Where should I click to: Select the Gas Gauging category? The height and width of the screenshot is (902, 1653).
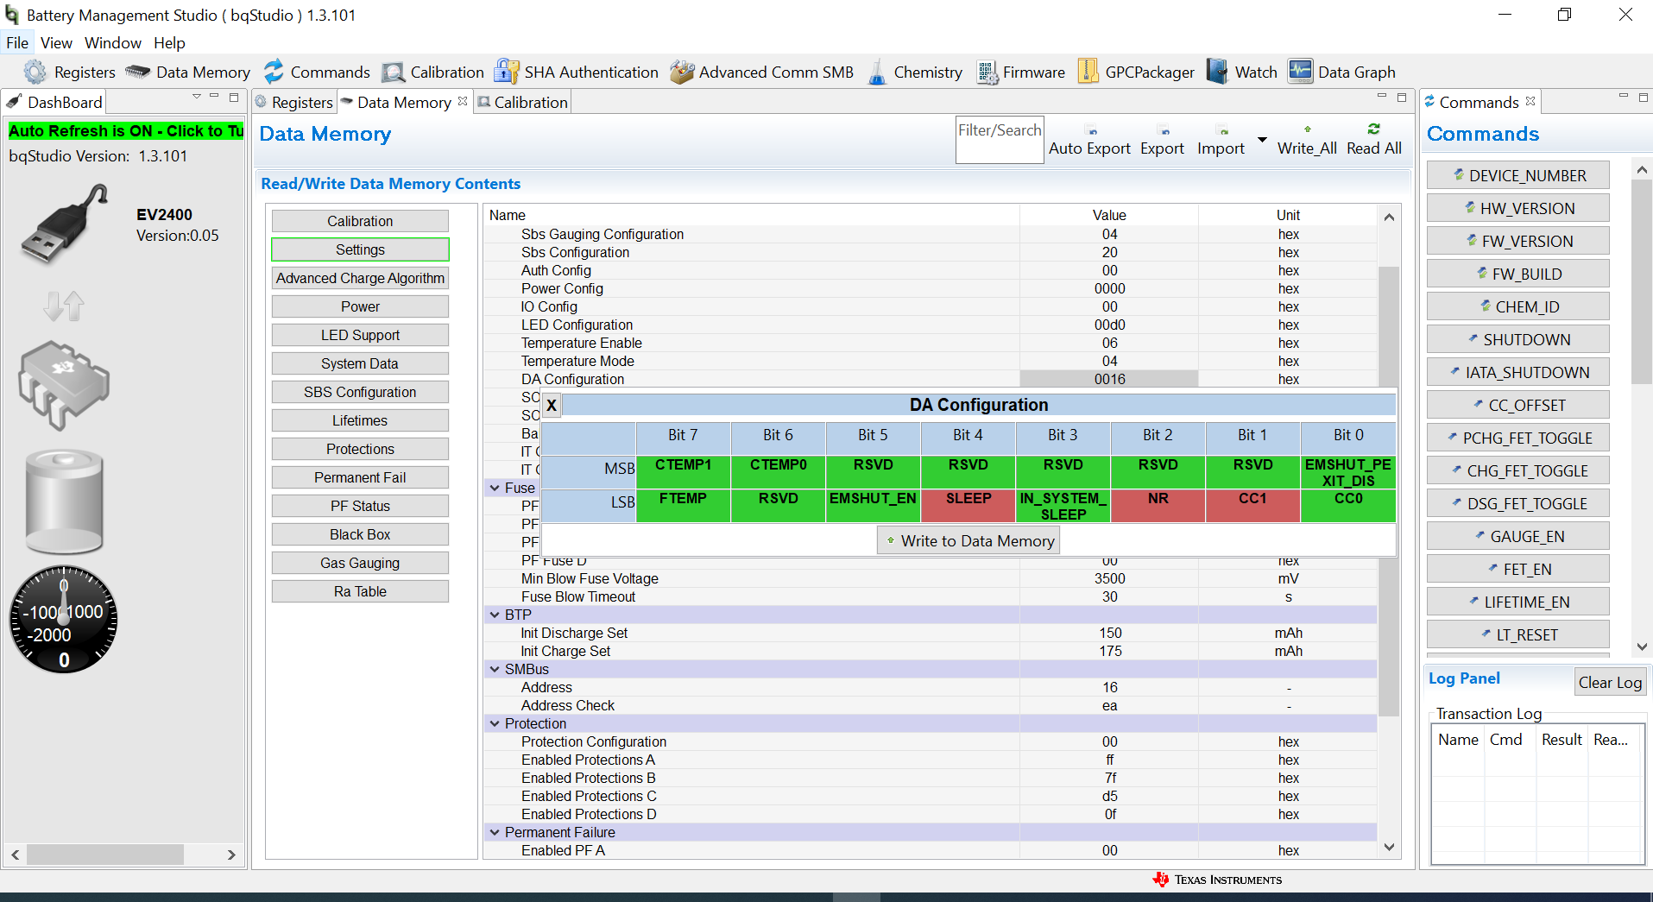[360, 563]
